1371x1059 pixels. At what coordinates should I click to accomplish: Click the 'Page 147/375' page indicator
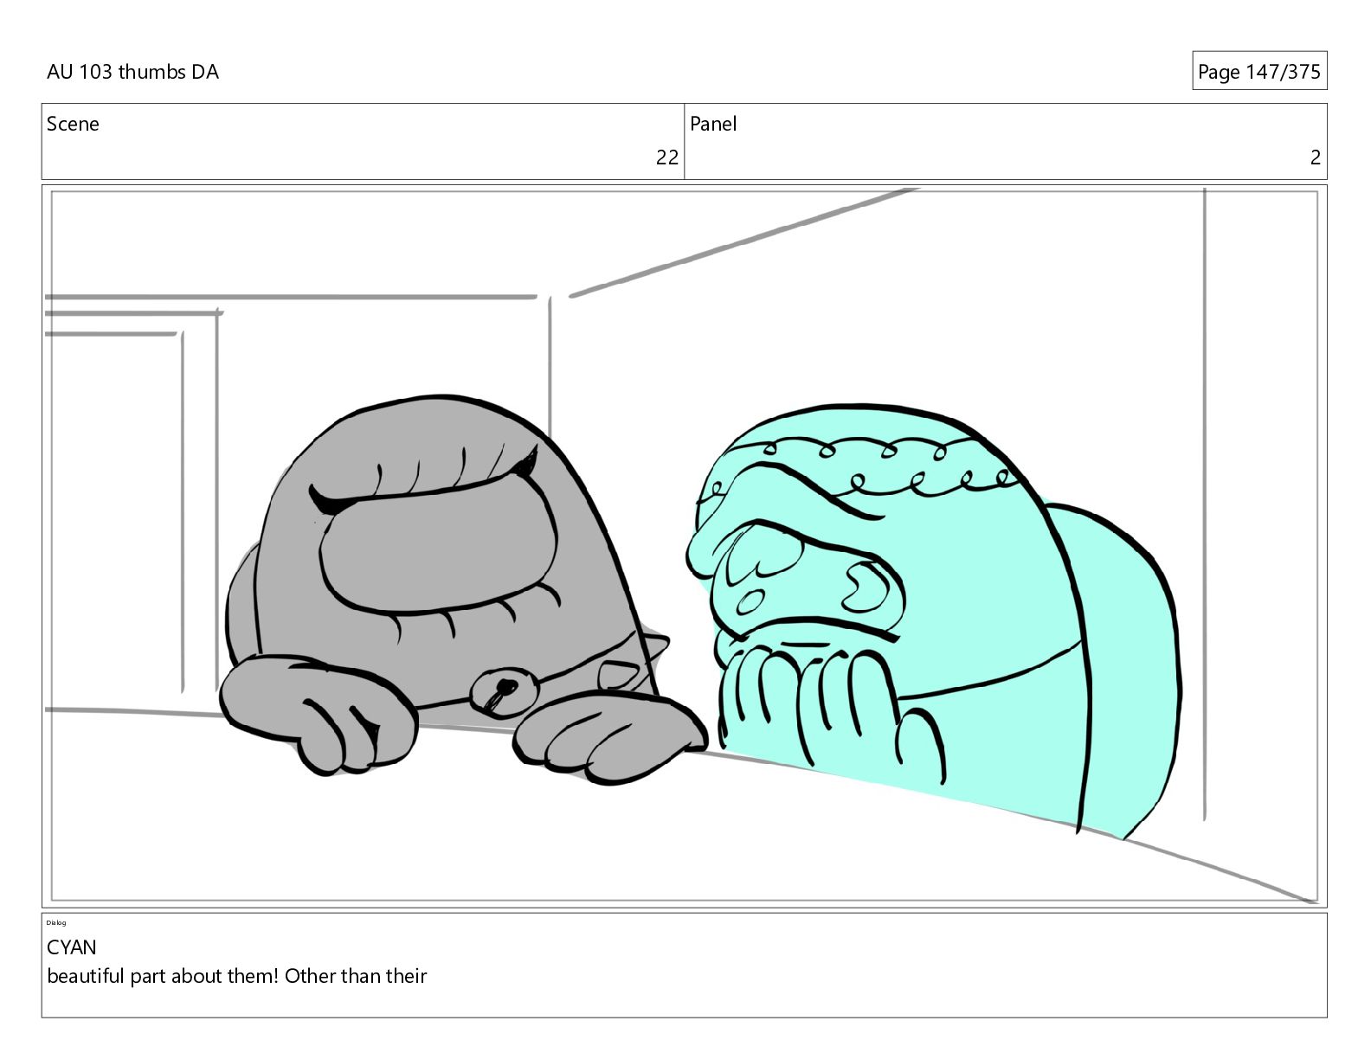pos(1259,72)
